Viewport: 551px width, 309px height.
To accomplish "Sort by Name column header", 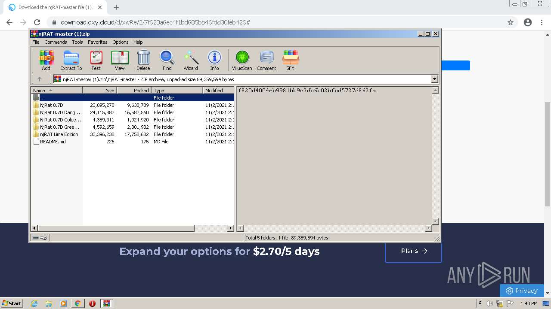I will 56,90.
